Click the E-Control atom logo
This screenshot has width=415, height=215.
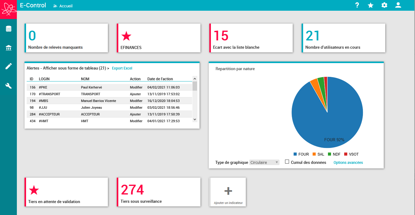pyautogui.click(x=8, y=9)
